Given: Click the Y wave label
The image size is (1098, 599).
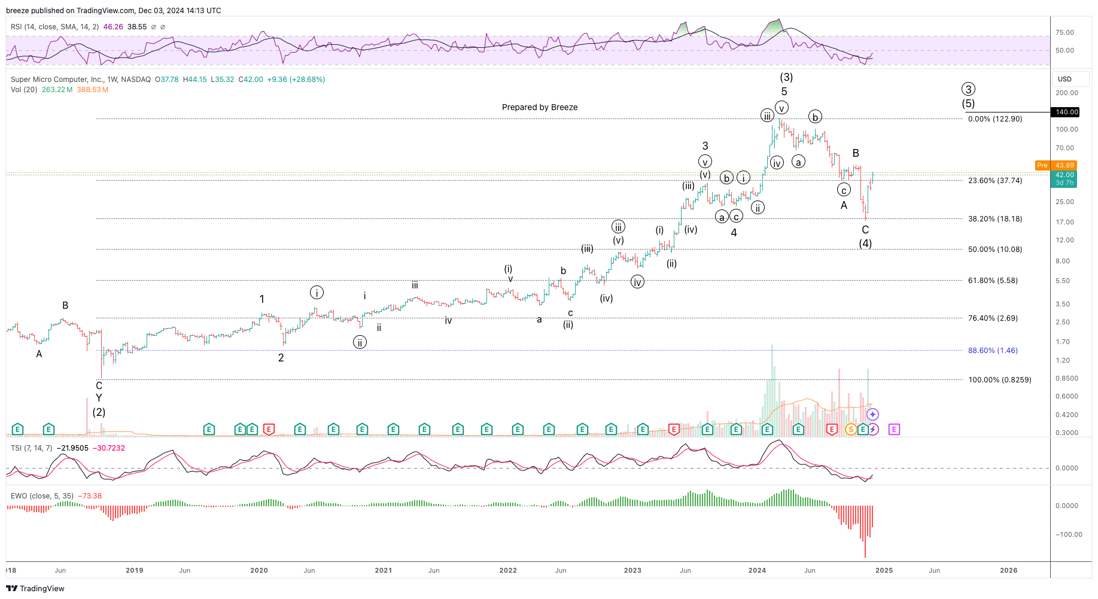Looking at the screenshot, I should (99, 398).
